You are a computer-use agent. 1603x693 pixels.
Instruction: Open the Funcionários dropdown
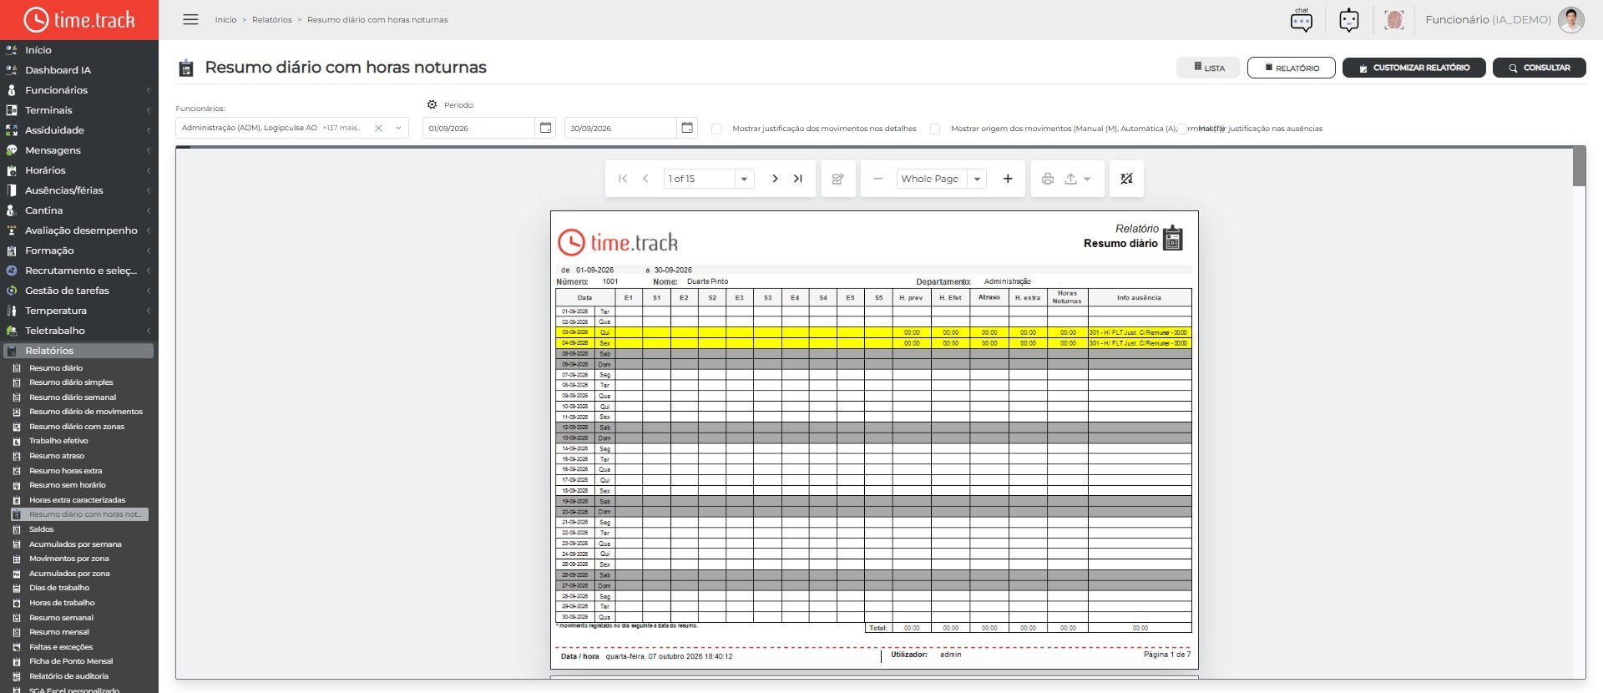(x=398, y=128)
